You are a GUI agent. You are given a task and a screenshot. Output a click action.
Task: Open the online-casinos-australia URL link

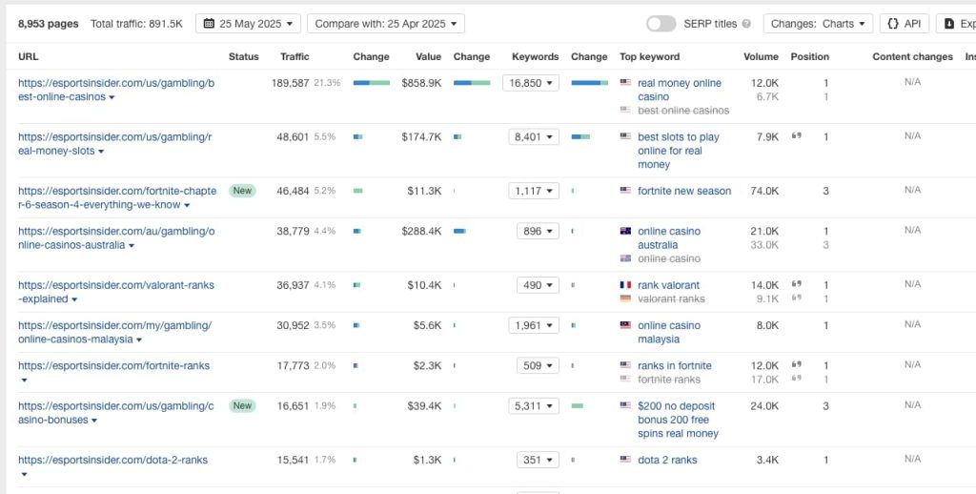click(116, 238)
